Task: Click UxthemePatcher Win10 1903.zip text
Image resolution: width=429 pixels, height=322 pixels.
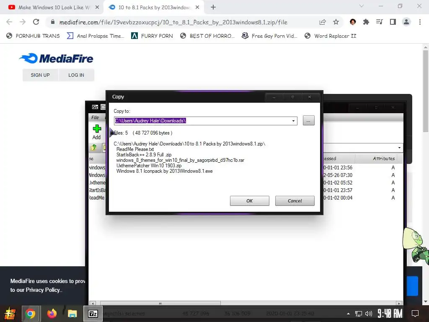Action: click(149, 166)
